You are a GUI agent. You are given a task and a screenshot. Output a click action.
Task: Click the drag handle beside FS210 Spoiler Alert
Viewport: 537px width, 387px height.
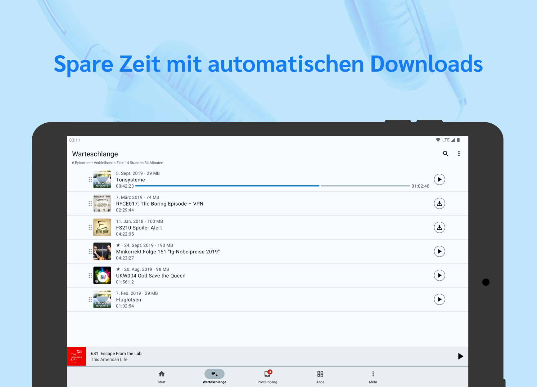[90, 228]
